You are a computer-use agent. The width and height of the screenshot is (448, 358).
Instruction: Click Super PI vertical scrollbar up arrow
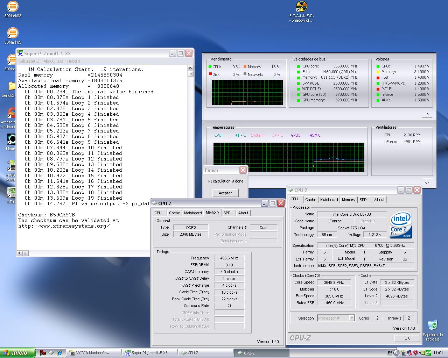tap(190, 68)
